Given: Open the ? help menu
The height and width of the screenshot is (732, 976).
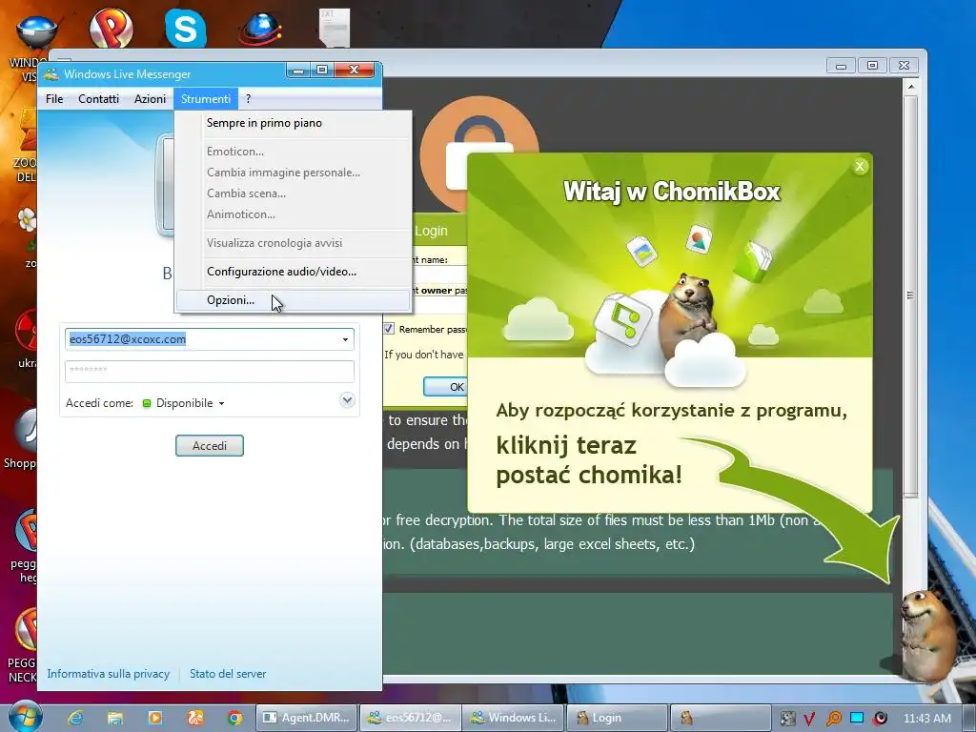Looking at the screenshot, I should (249, 99).
